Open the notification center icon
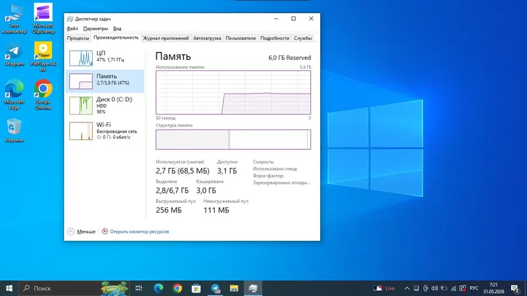Image resolution: width=527 pixels, height=296 pixels. [515, 288]
